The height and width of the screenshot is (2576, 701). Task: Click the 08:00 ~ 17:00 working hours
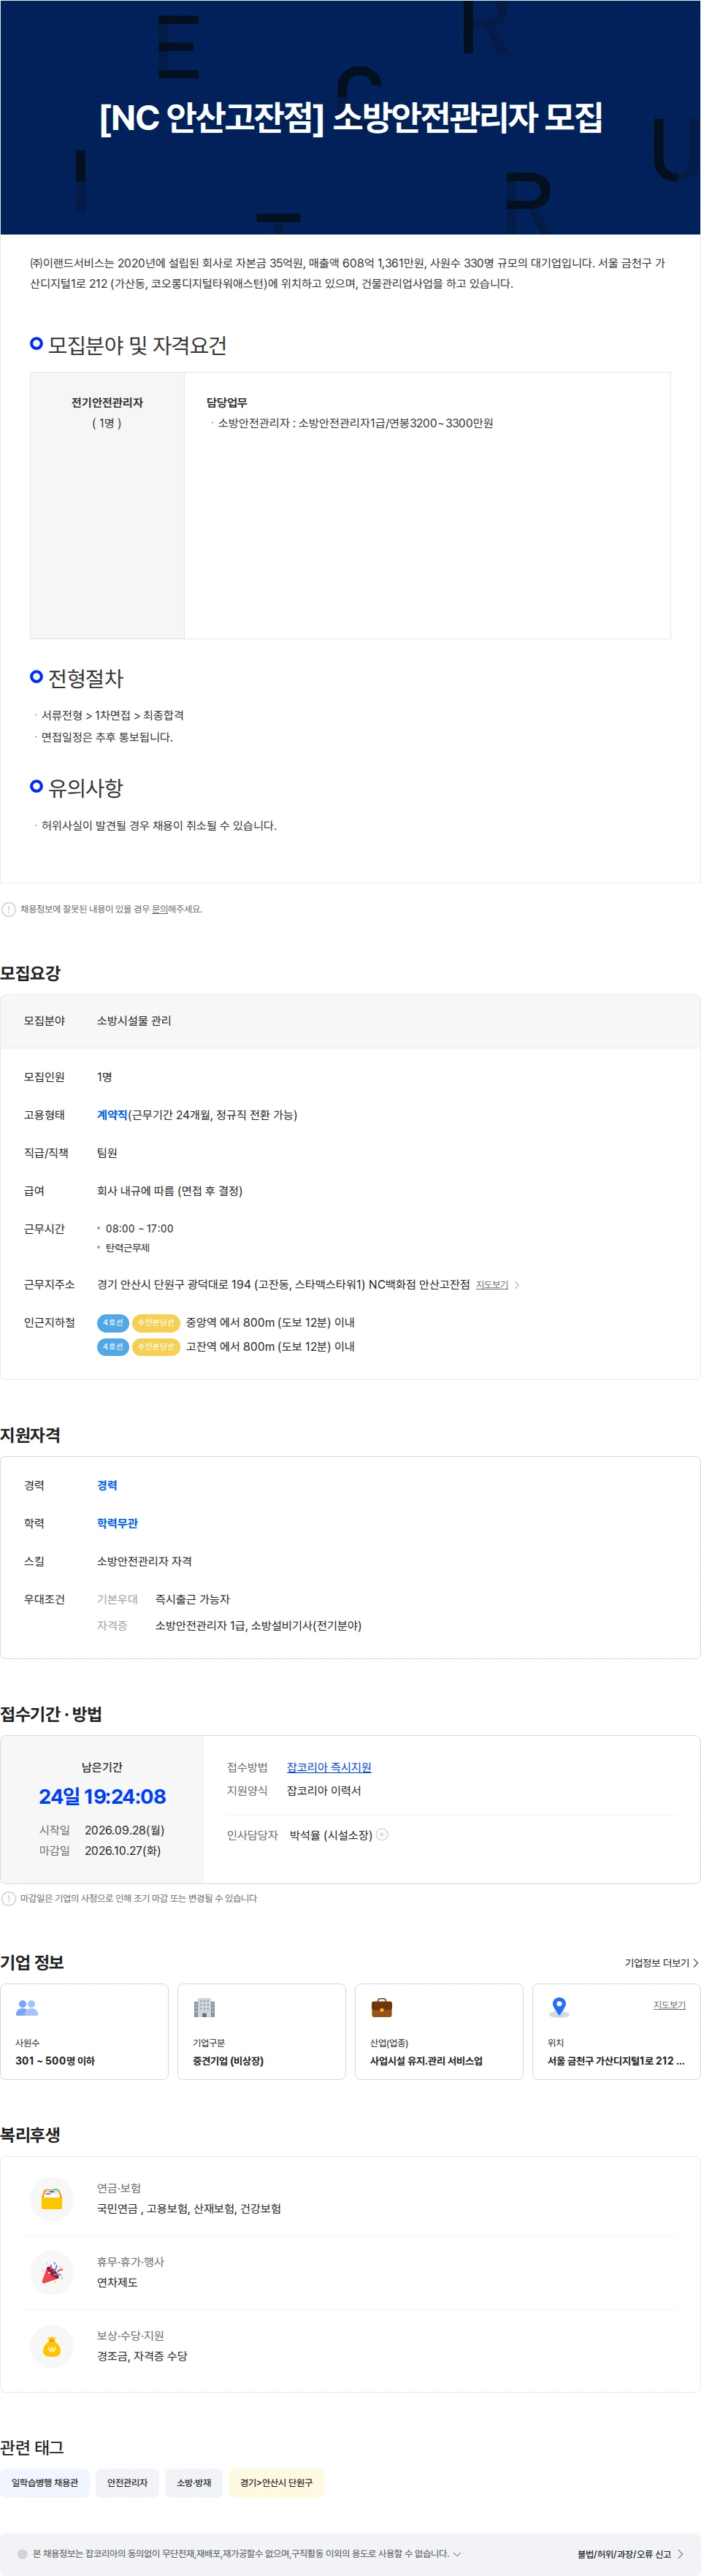139,1228
